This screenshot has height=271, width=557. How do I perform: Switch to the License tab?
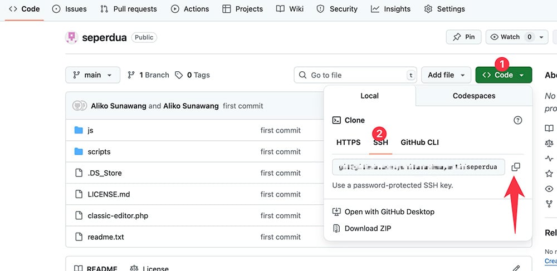[x=149, y=269]
